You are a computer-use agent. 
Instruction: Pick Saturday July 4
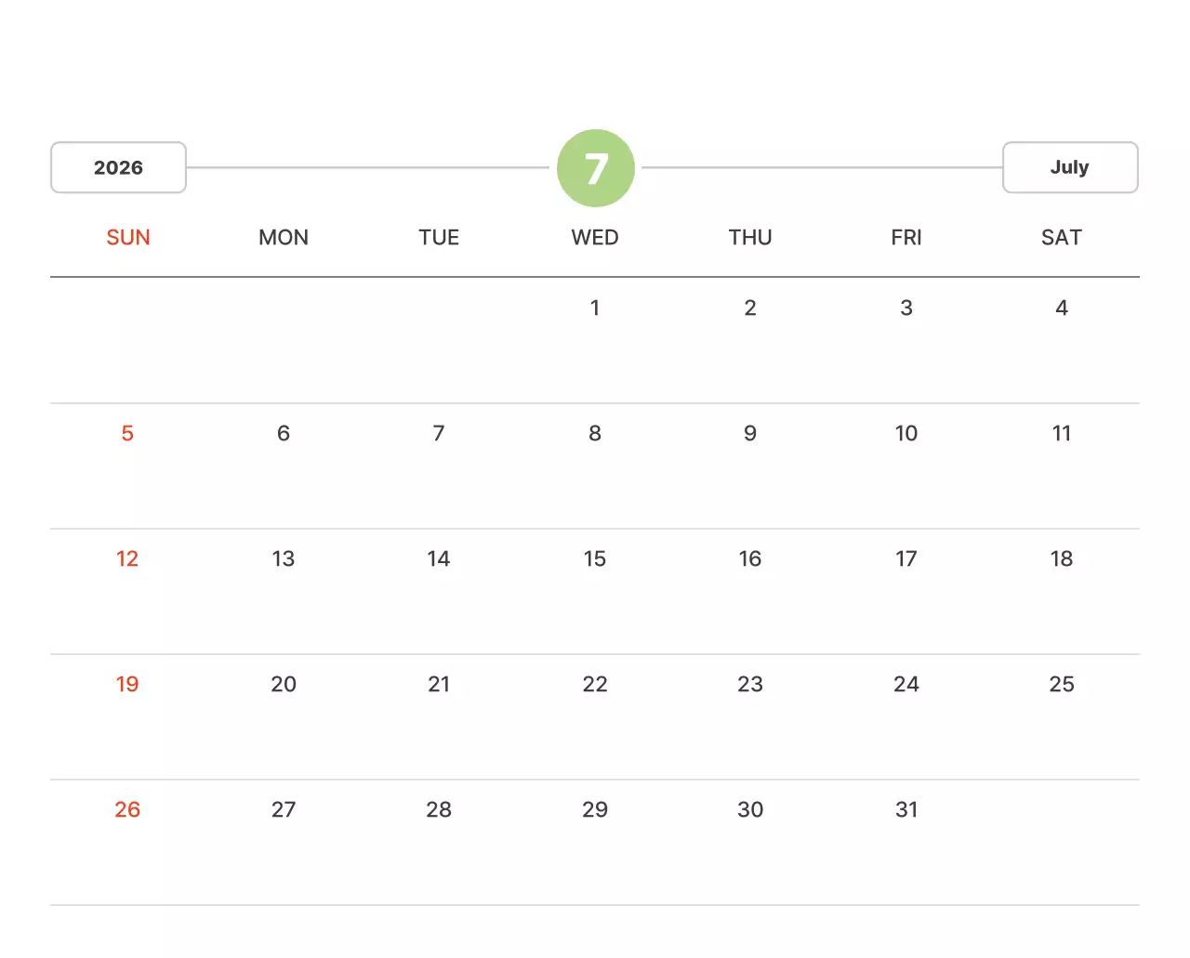point(1061,308)
